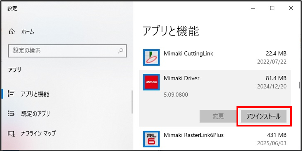The height and width of the screenshot is (152, 302).
Task: Select the Mimaki CuttingLink name in list
Action: tap(188, 54)
